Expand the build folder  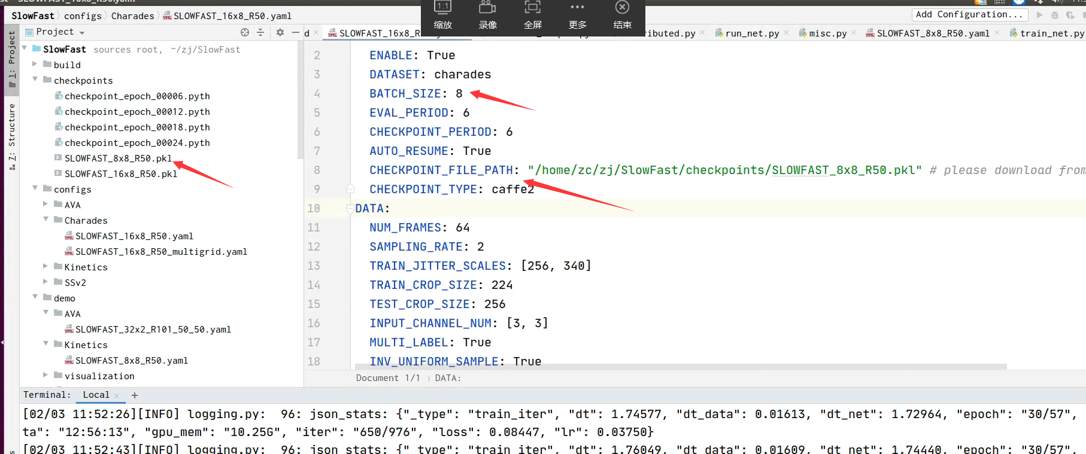[35, 63]
